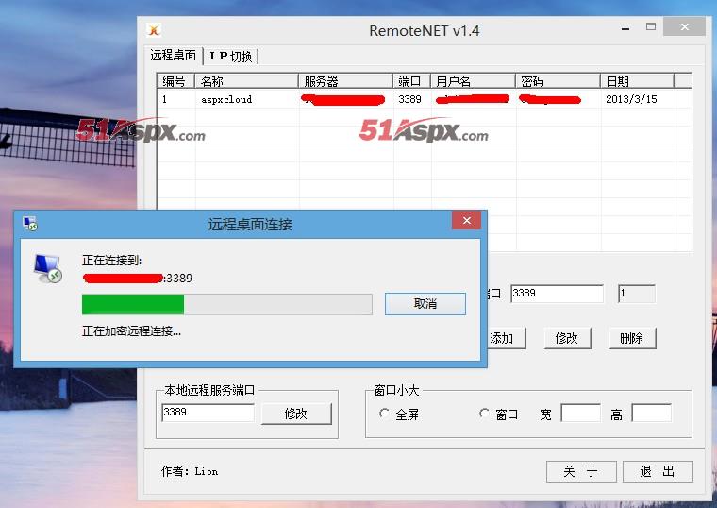This screenshot has height=508, width=717.
Task: Click the 名称 column header
Action: click(x=246, y=81)
